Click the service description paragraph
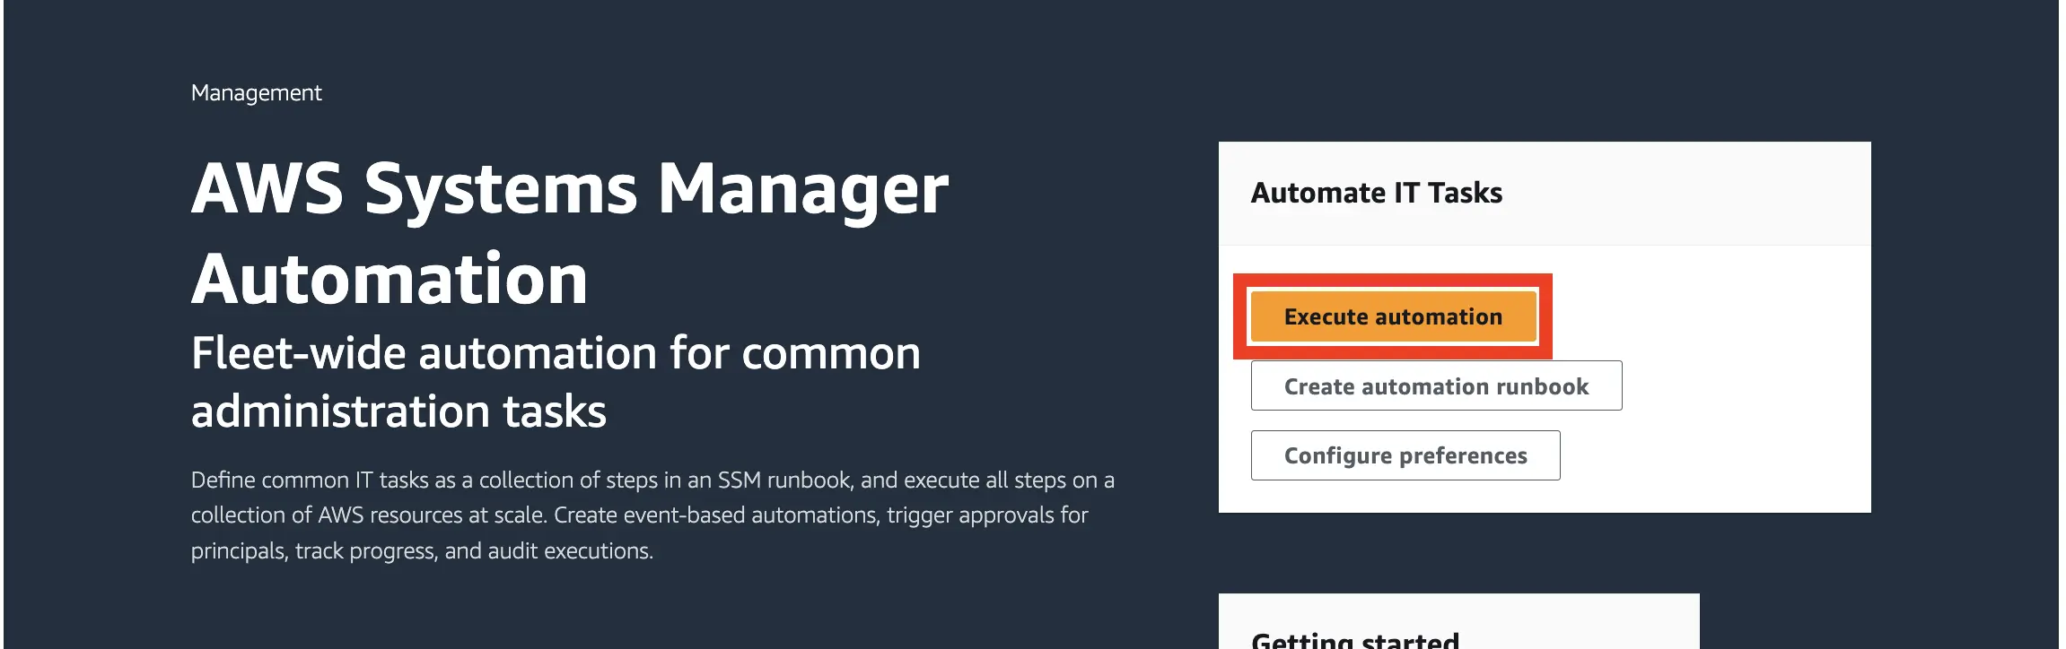This screenshot has height=649, width=2066. coord(652,515)
